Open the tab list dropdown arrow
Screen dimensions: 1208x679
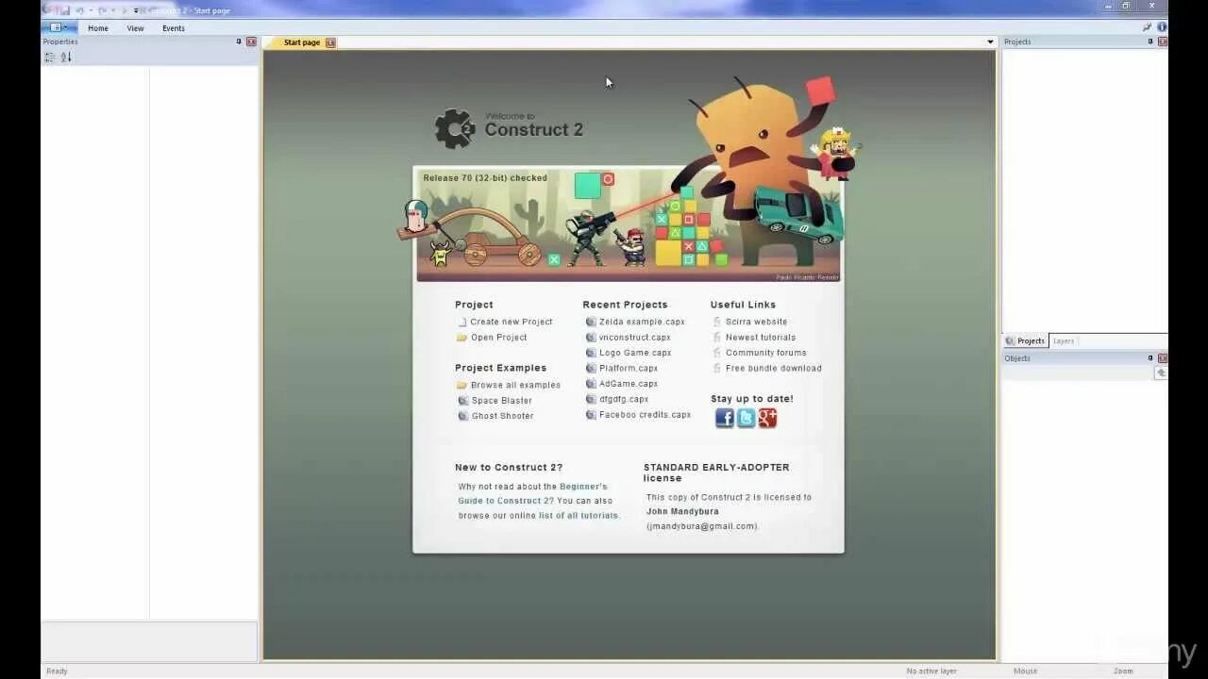click(x=990, y=42)
